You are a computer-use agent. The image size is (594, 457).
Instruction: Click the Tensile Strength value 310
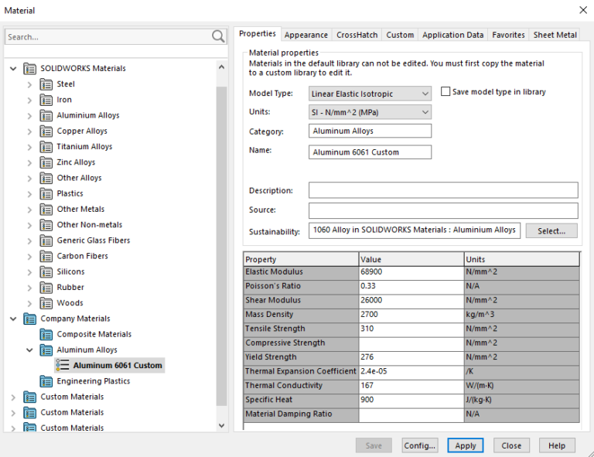411,329
